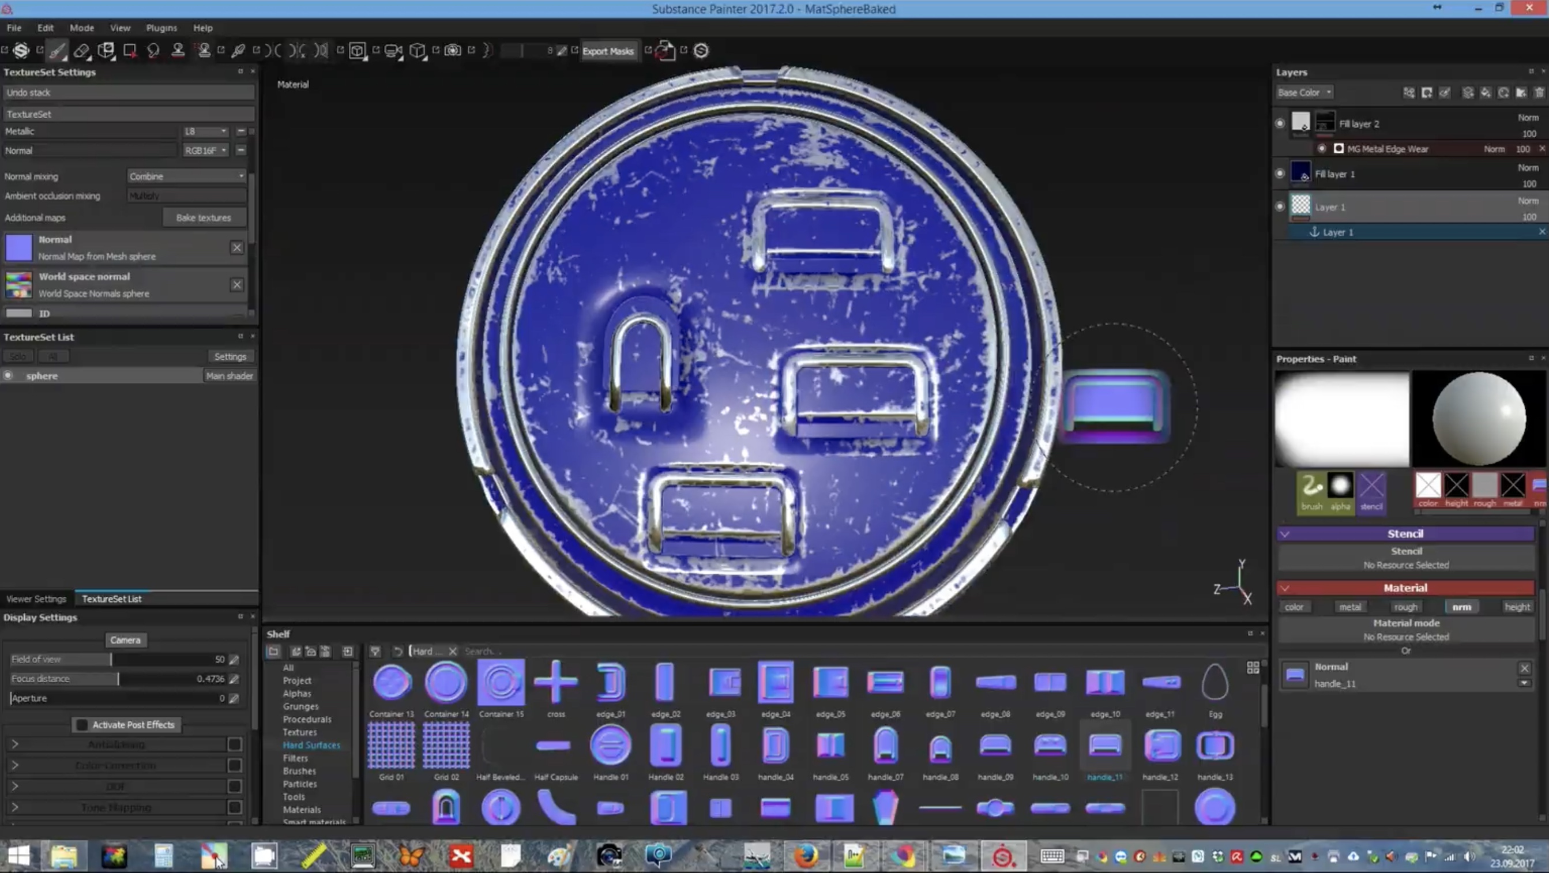This screenshot has height=873, width=1549.
Task: Add a mask in Layers toolbar
Action: point(1427,93)
